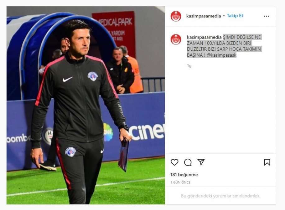Click the coach photo in the post
The width and height of the screenshot is (285, 210).
pyautogui.click(x=86, y=105)
